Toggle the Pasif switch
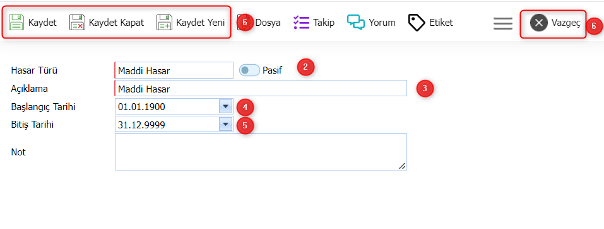 pyautogui.click(x=249, y=70)
